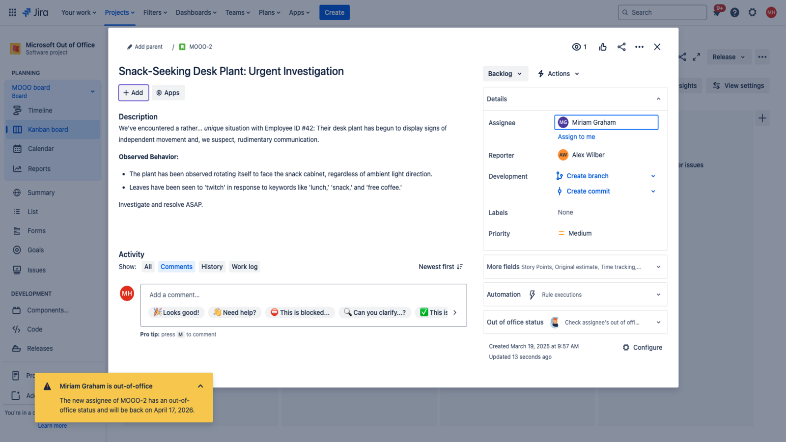Click the blue Create button
786x442 pixels.
[334, 13]
